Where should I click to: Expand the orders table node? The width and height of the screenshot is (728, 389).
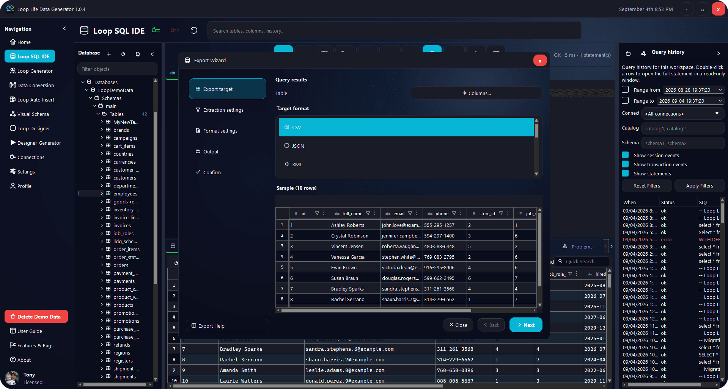102,265
